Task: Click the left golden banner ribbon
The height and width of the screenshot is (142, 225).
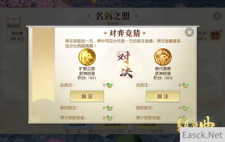Action: click(x=44, y=65)
